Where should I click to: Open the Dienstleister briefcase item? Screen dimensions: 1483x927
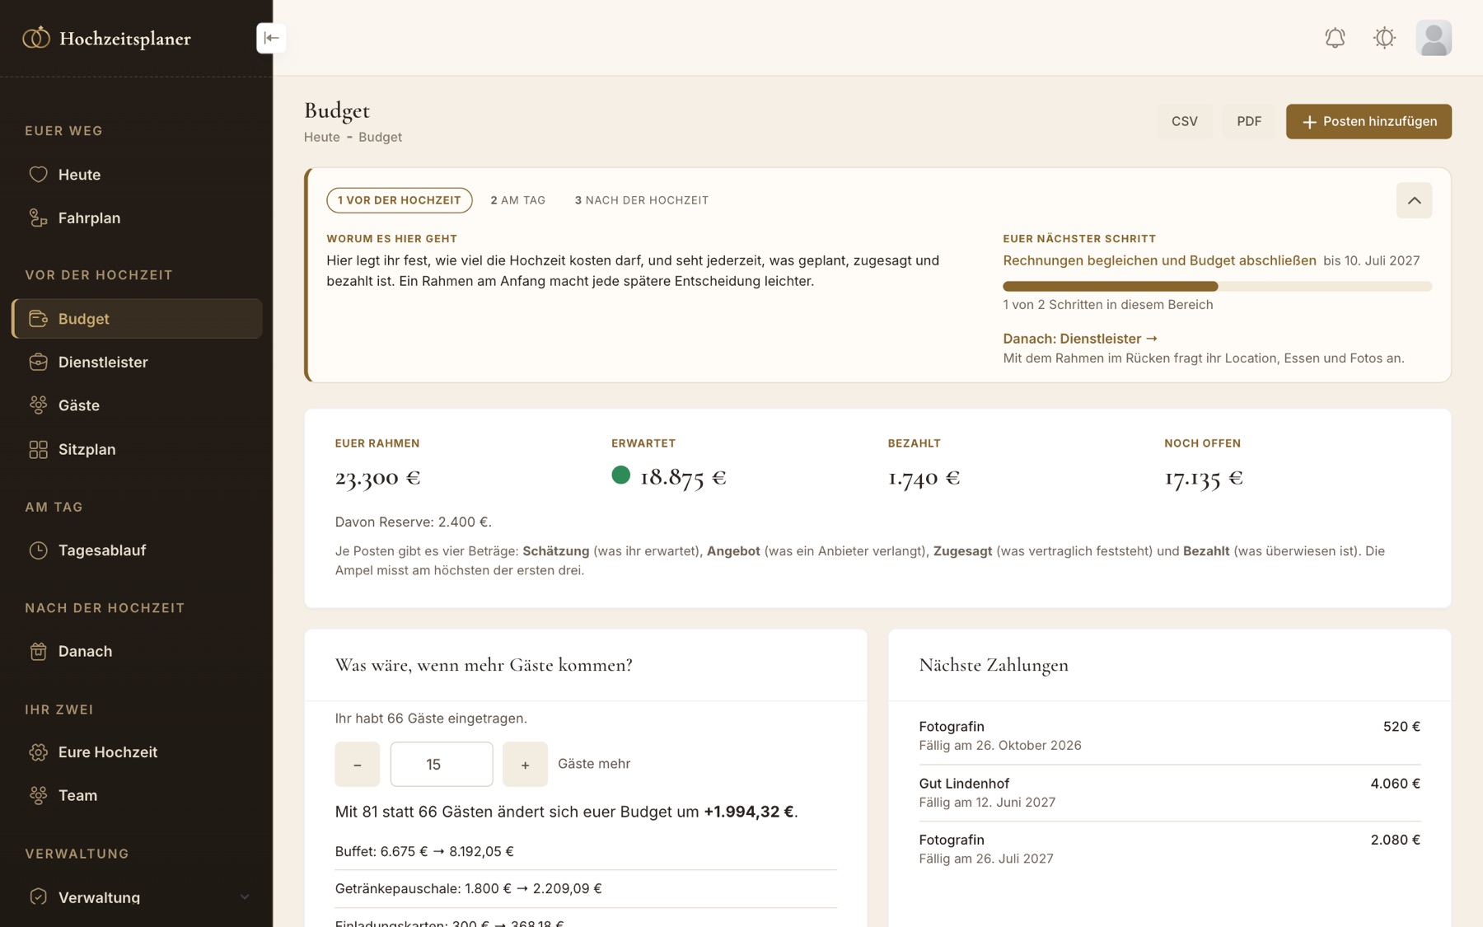(137, 362)
